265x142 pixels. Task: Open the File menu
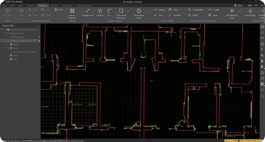point(4,5)
